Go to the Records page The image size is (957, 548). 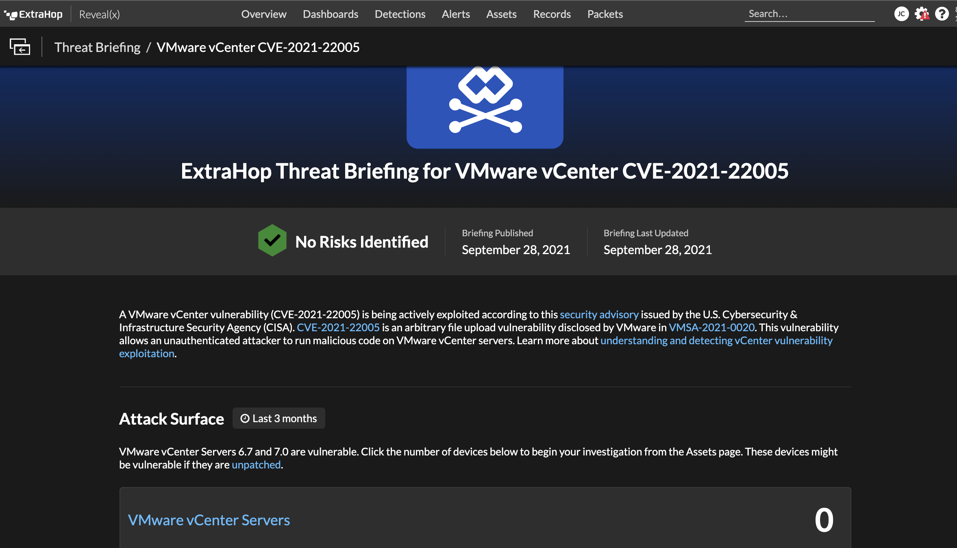click(552, 14)
